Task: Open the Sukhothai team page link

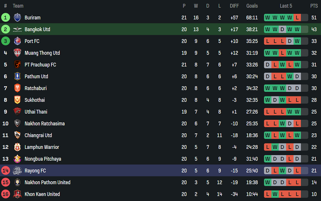Action: pyautogui.click(x=35, y=100)
